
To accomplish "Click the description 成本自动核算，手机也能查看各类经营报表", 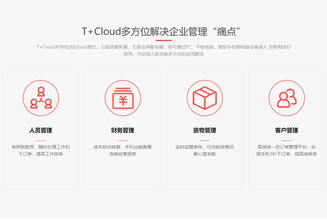I will (x=123, y=150).
